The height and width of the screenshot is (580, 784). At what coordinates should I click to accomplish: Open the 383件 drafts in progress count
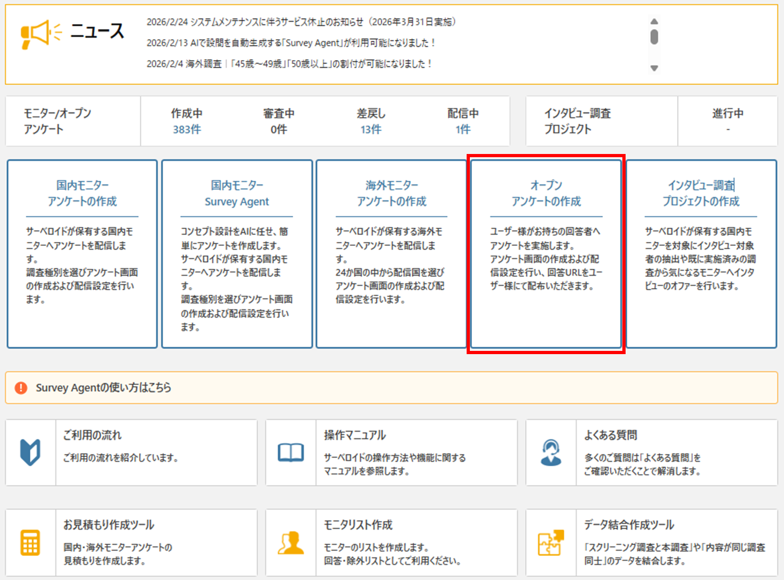[186, 129]
